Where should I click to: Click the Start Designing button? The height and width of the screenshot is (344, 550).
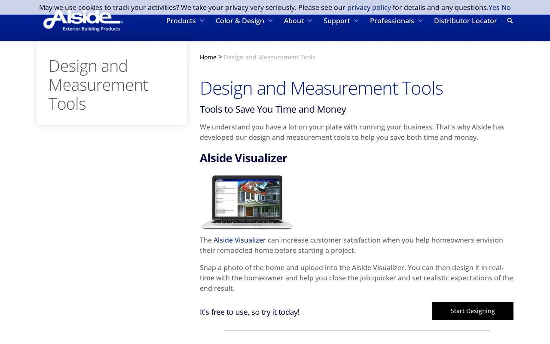click(473, 311)
